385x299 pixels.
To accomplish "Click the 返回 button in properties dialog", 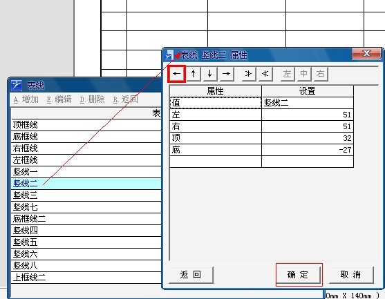I will [x=191, y=274].
